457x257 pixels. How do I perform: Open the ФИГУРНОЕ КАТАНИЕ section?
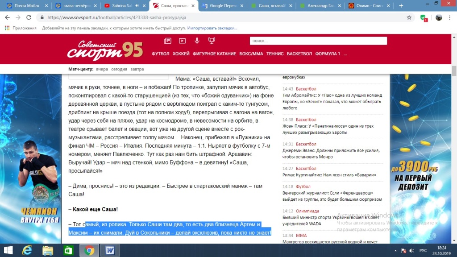click(214, 54)
